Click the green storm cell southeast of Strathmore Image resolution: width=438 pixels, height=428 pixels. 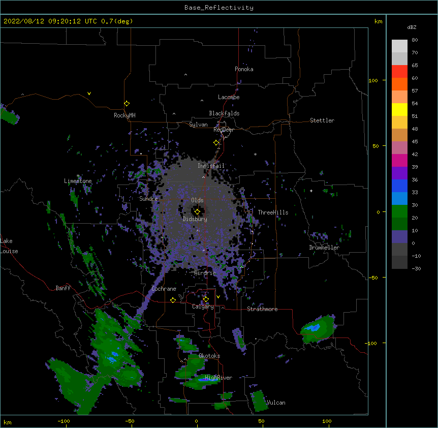[x=318, y=329]
